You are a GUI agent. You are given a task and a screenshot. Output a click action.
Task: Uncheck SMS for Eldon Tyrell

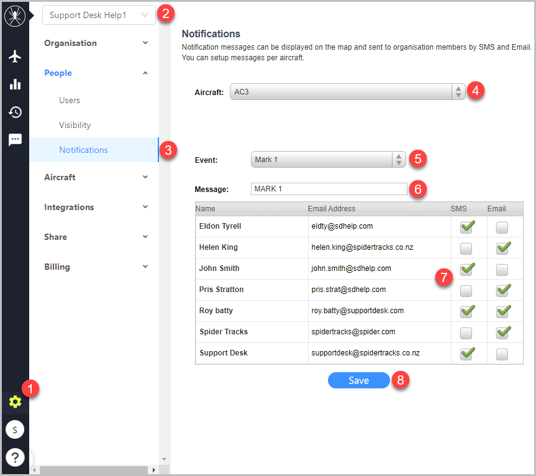point(466,227)
